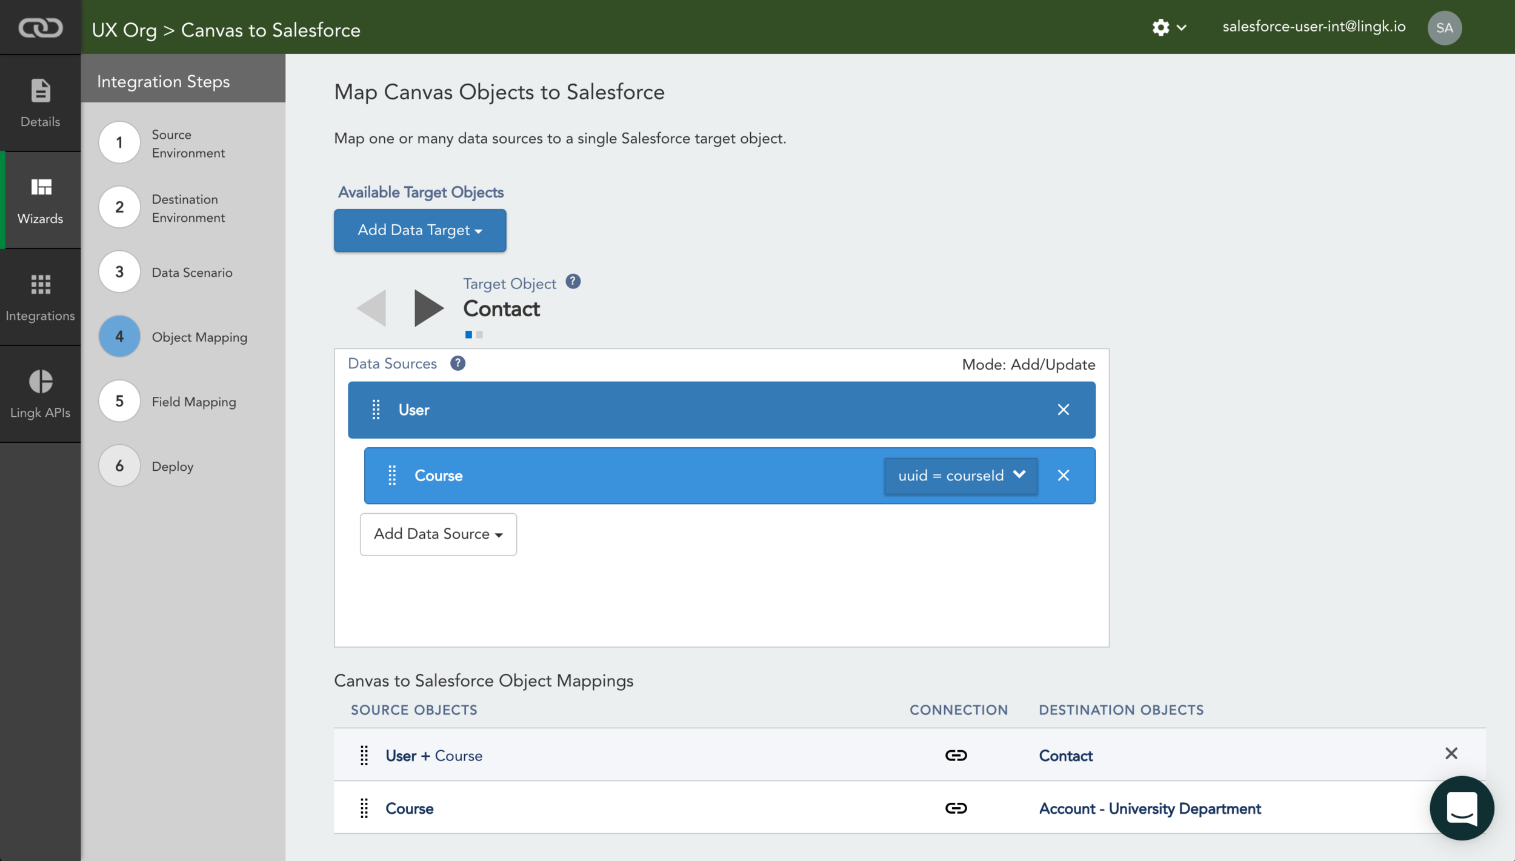
Task: Remove the User data source
Action: [1063, 410]
